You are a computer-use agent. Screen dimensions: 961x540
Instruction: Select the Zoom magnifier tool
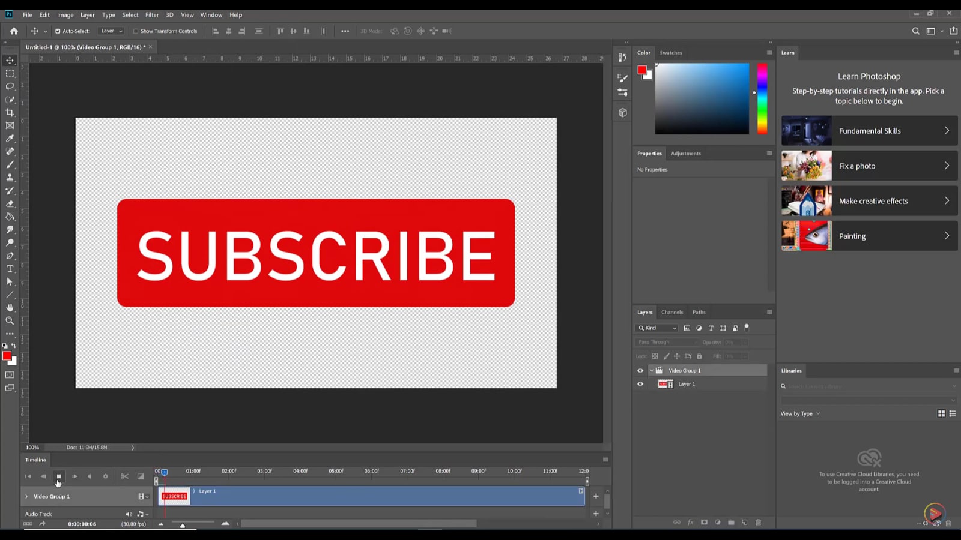tap(10, 321)
